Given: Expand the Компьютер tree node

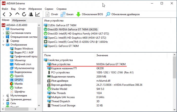Looking at the screenshot, I should (x=3, y=29).
